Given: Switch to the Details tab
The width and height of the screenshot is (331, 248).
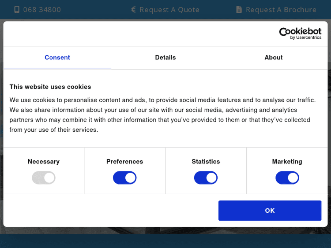Looking at the screenshot, I should [165, 57].
